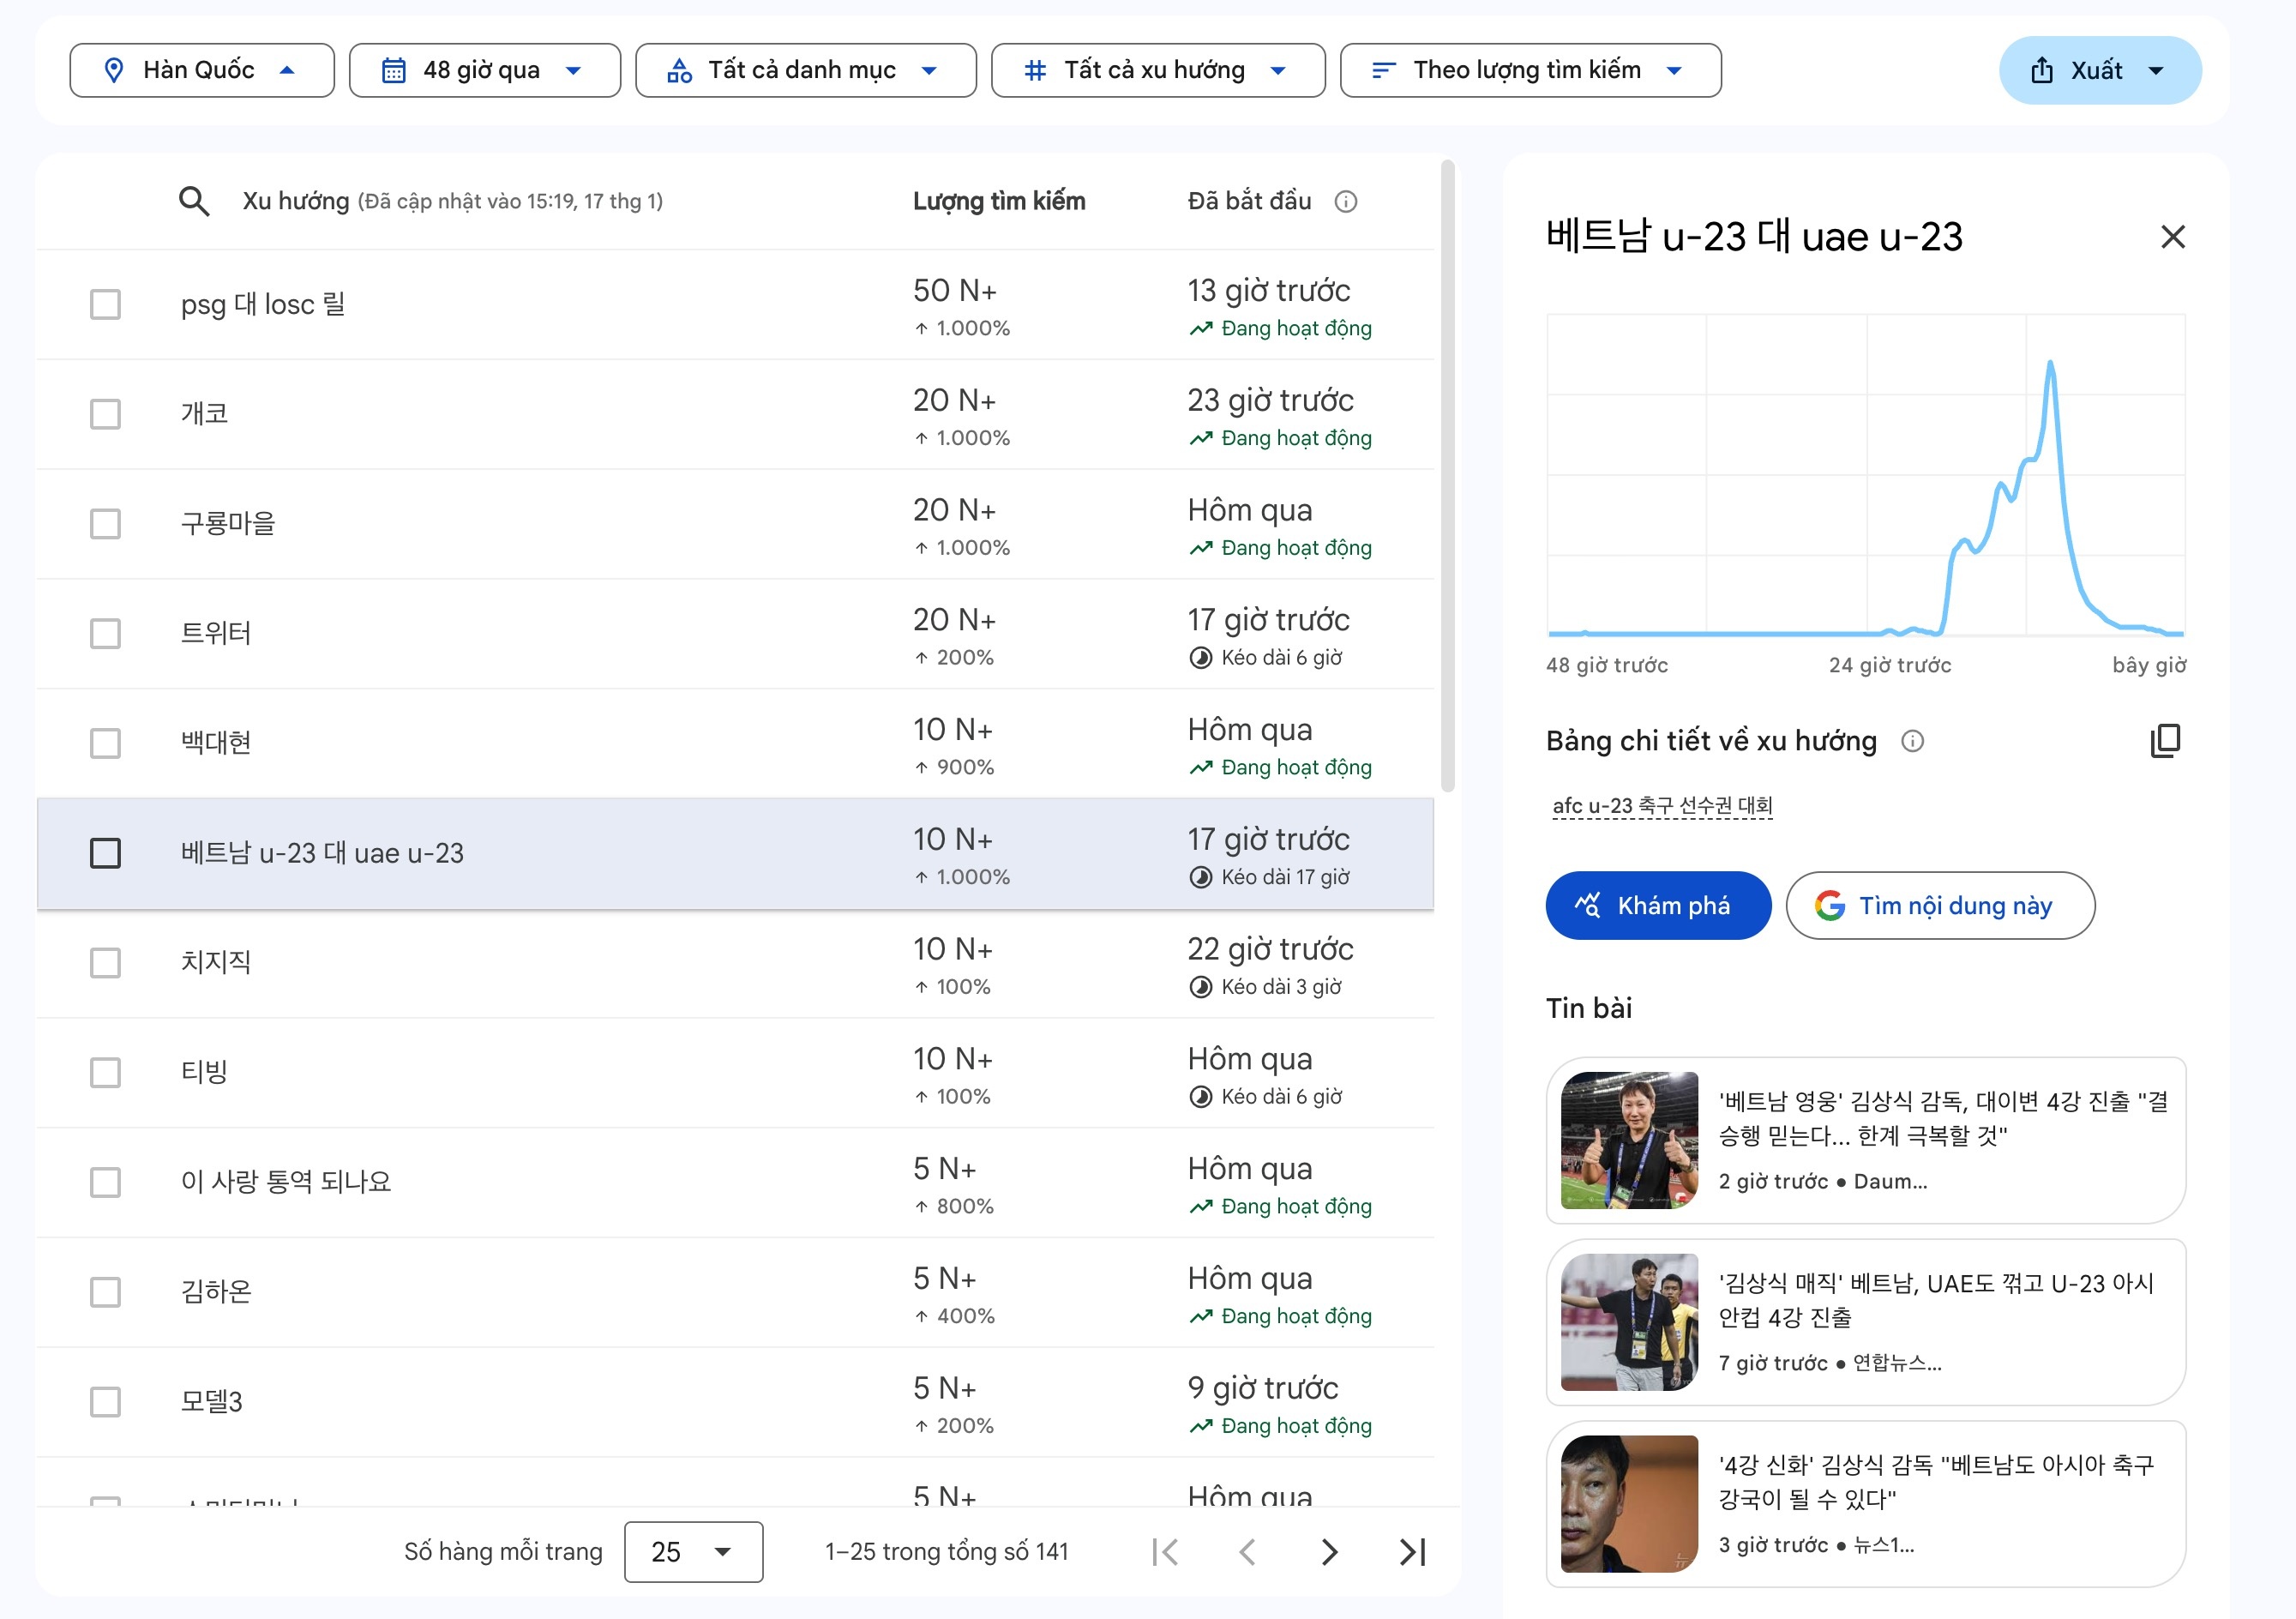Open the Hàn Quốc location dropdown
This screenshot has height=1619, width=2296.
[201, 70]
